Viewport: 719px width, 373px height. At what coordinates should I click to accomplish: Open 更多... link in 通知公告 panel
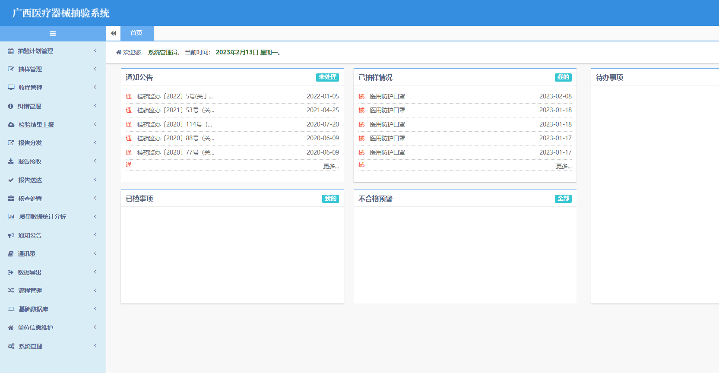pos(331,166)
